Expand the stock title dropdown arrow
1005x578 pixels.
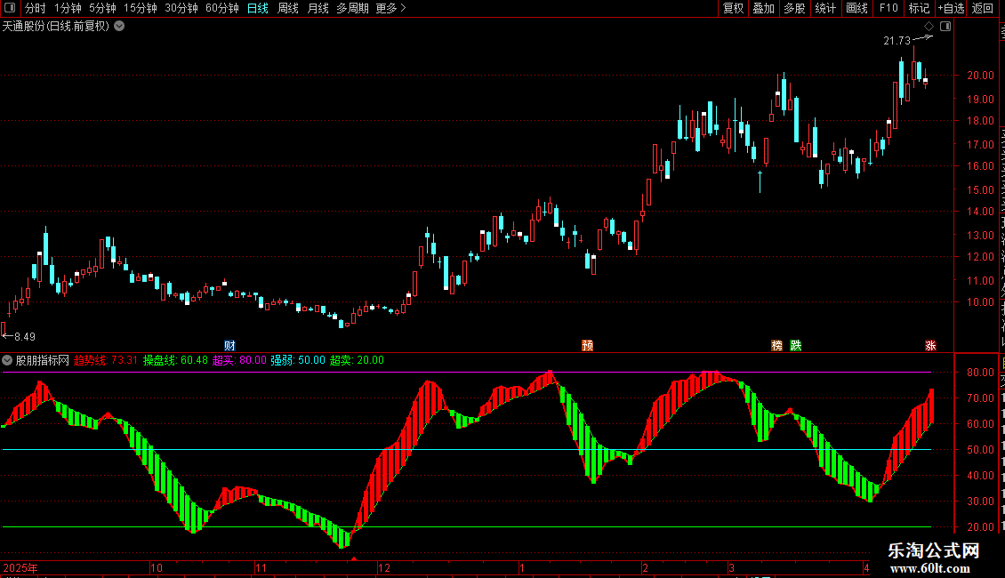click(119, 27)
